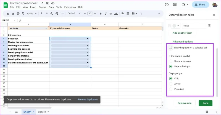Star the Untitled spreadsheet
Image resolution: width=221 pixels, height=115 pixels.
(43, 3)
